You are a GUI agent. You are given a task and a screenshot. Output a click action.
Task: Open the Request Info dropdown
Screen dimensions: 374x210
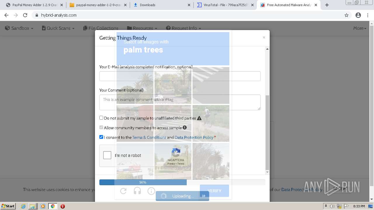183,28
